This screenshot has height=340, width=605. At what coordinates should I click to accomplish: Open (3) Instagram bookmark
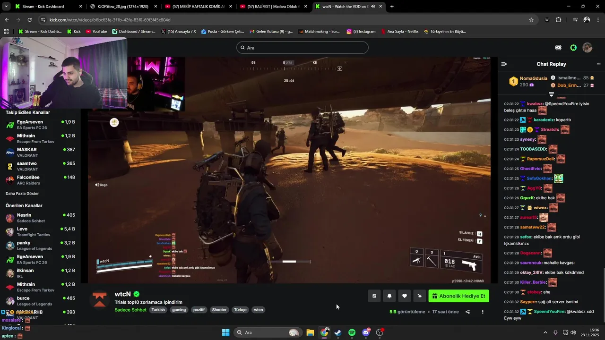point(361,32)
